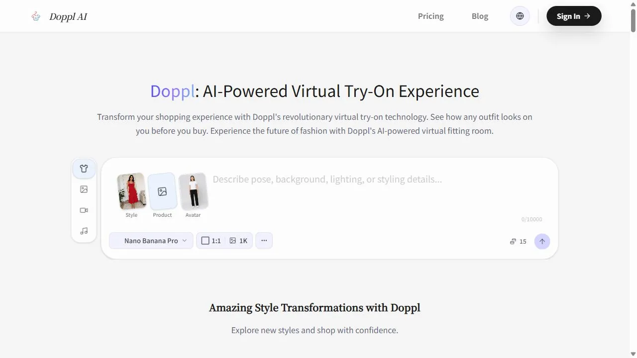Upload a Product image
This screenshot has width=637, height=358.
click(x=162, y=191)
